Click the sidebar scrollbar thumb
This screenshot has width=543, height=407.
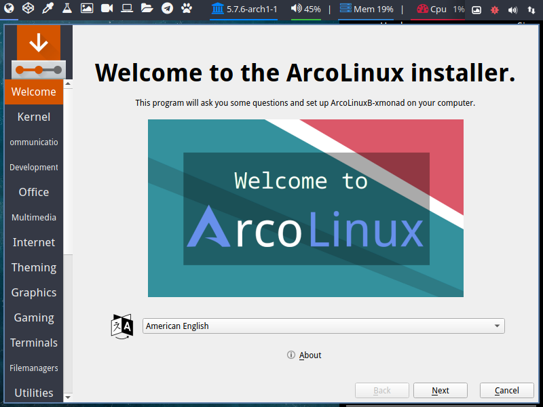68,172
